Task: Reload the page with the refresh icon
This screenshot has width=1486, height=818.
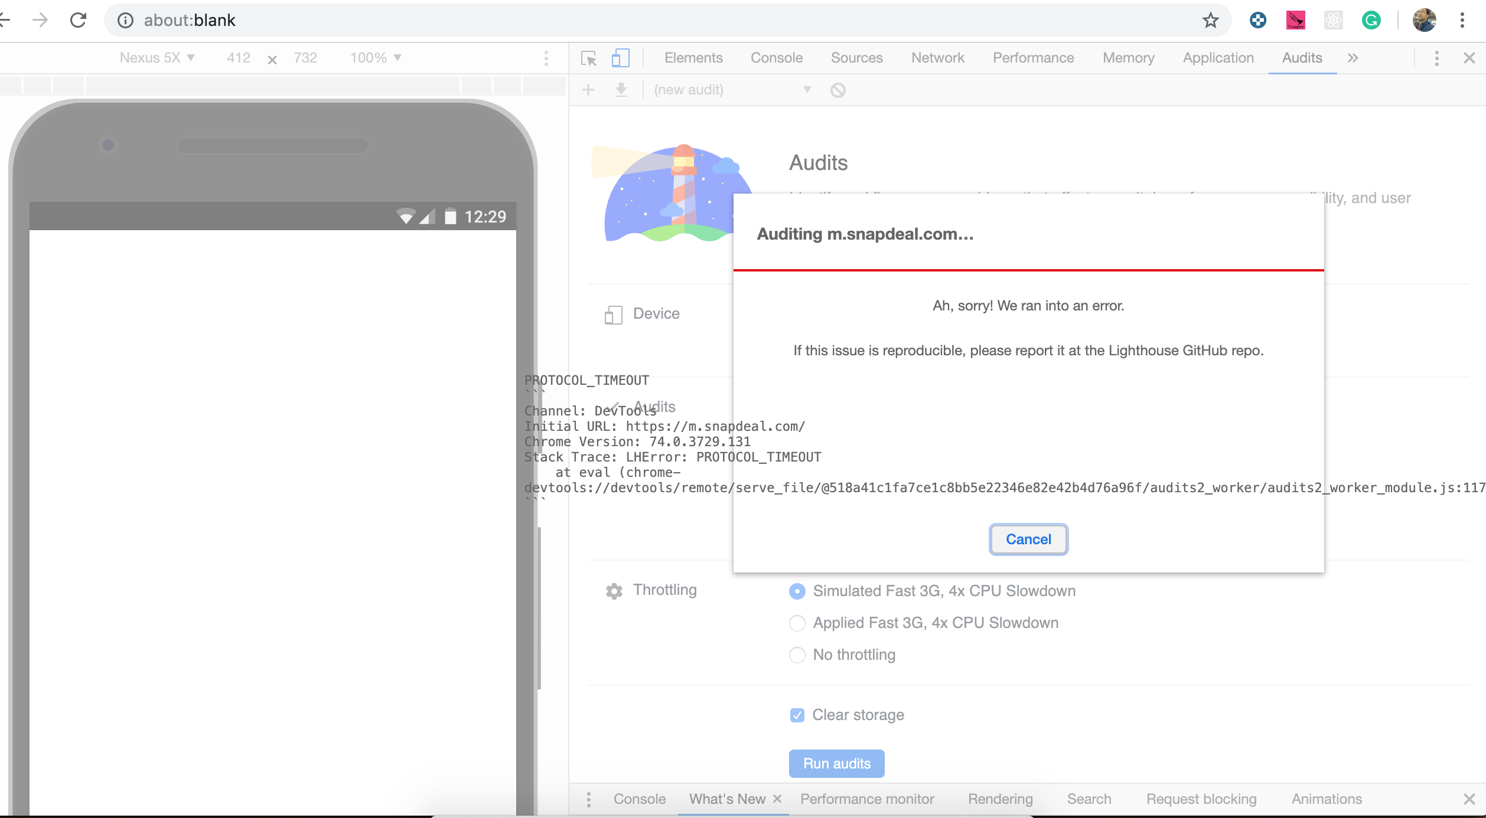Action: pos(78,20)
